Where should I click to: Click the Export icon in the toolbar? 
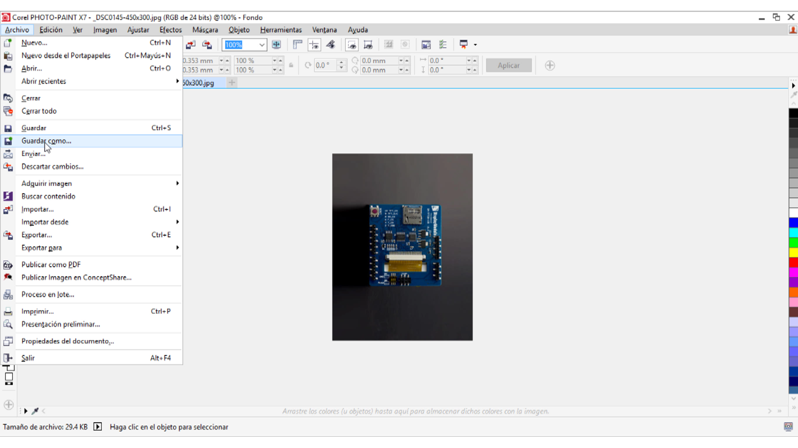click(x=207, y=45)
